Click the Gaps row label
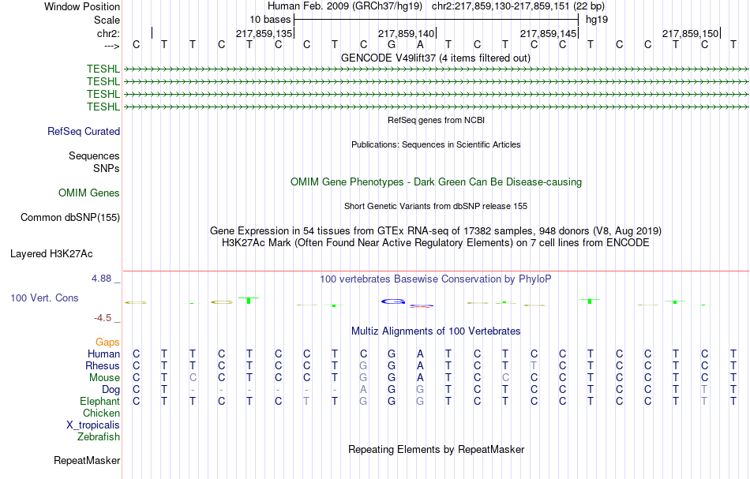 (107, 342)
